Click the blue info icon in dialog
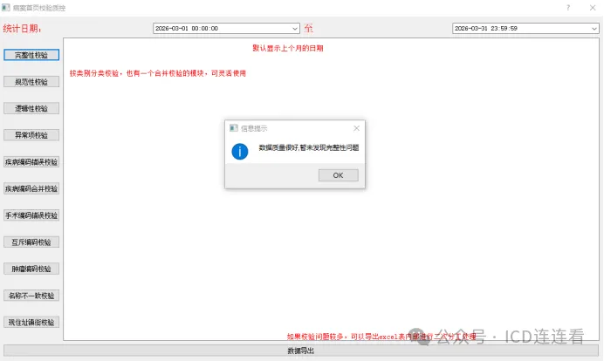 point(240,151)
